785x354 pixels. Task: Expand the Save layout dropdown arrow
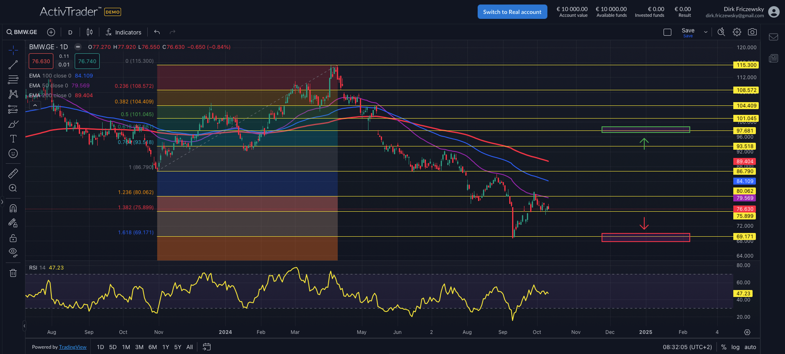click(x=705, y=32)
